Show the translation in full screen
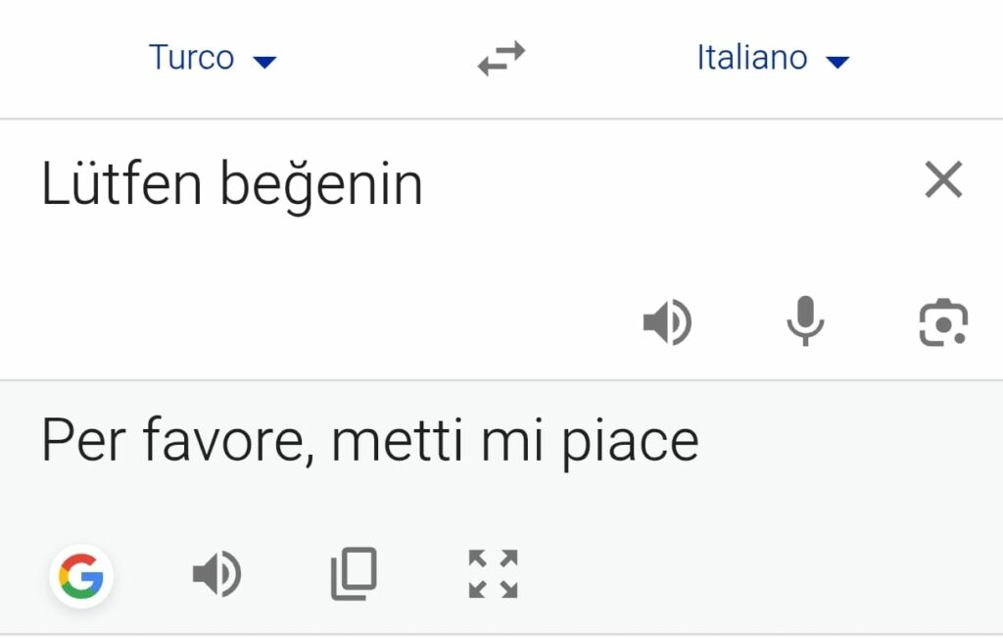This screenshot has height=638, width=1003. (493, 574)
